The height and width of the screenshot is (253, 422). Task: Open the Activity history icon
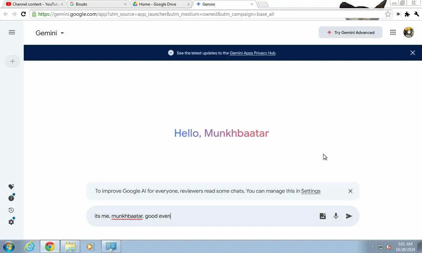(x=11, y=210)
